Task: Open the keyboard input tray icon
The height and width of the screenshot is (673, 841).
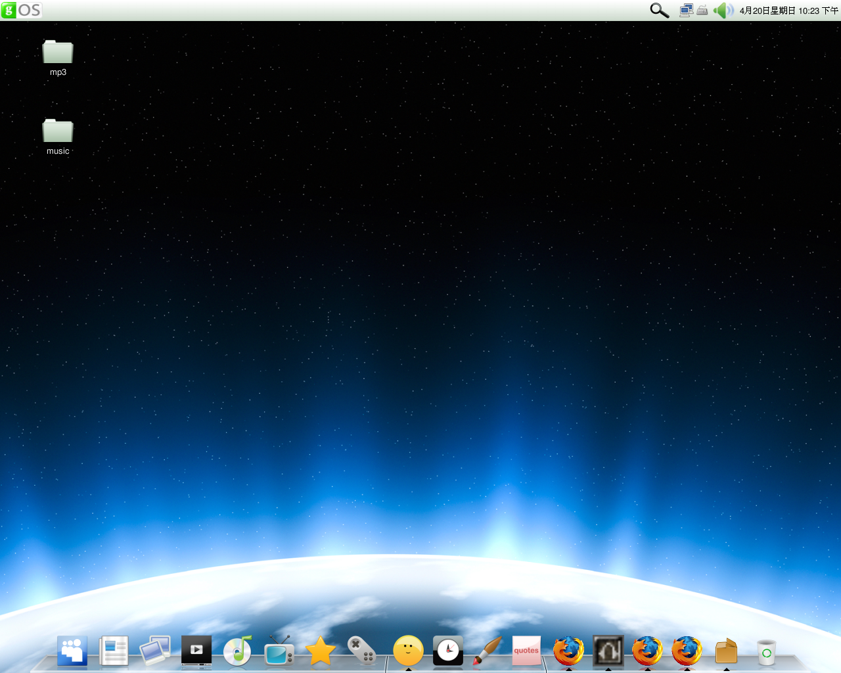Action: pos(702,10)
